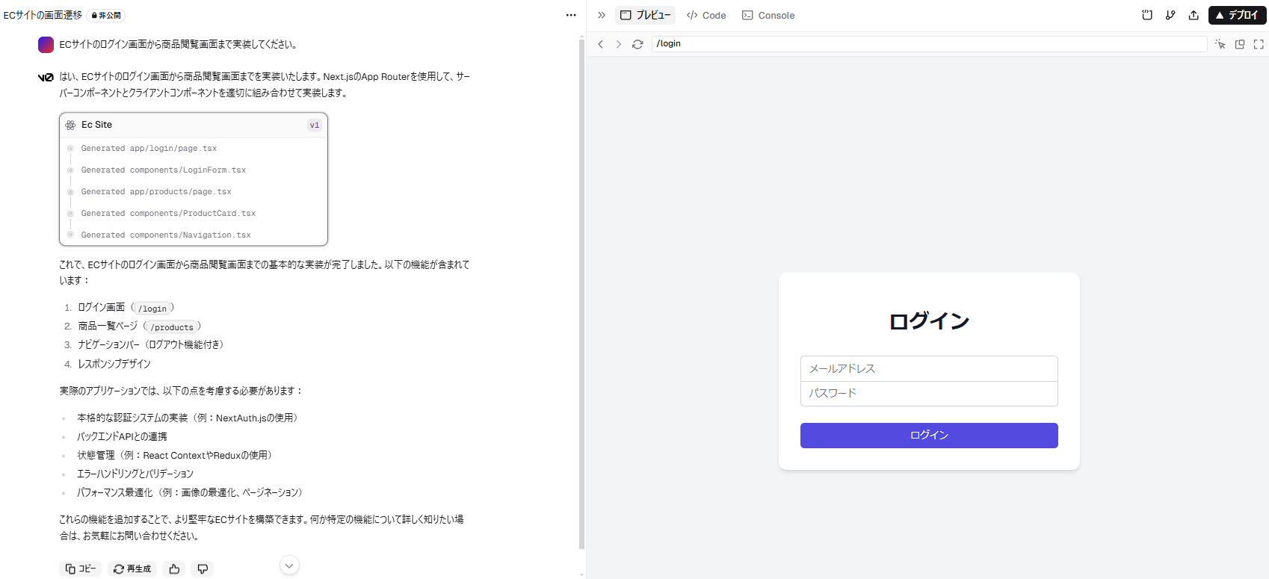This screenshot has width=1269, height=579.
Task: Collapse the chat panel with double chevron
Action: tap(602, 15)
